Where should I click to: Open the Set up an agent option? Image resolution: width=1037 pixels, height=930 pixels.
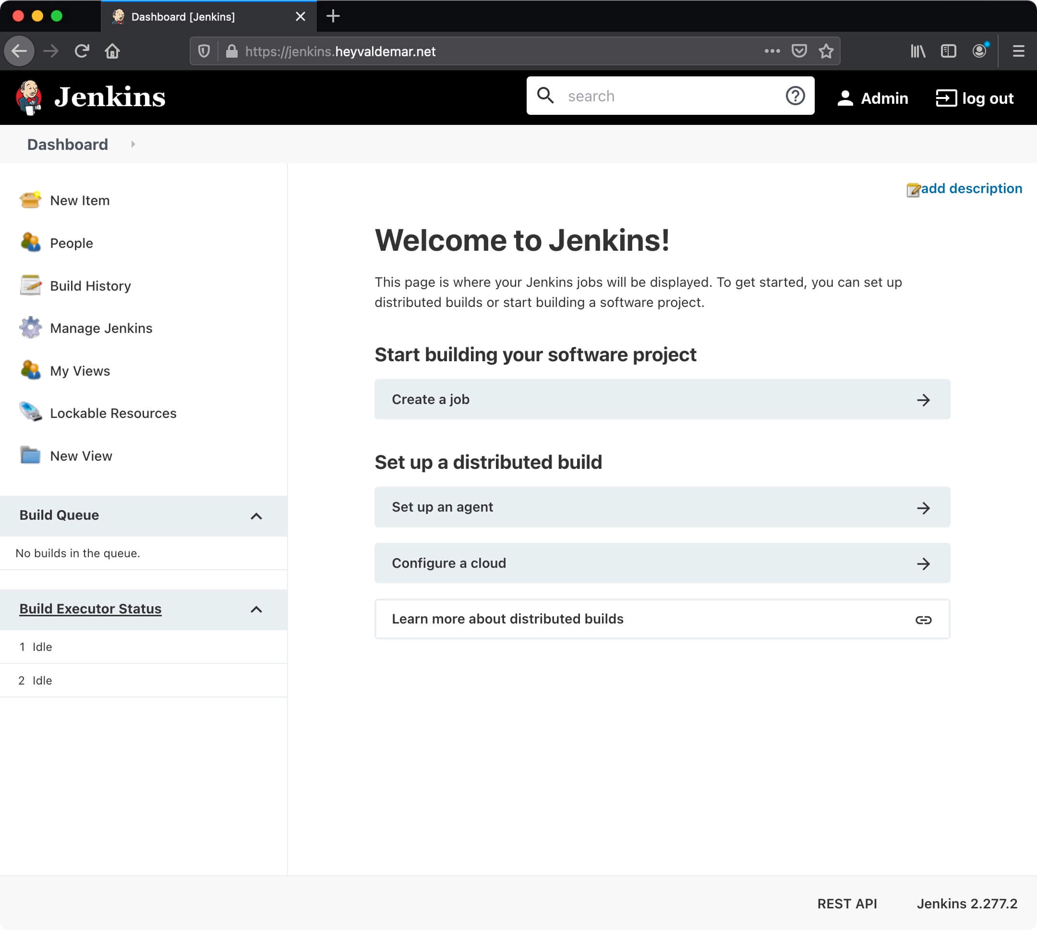tap(662, 507)
